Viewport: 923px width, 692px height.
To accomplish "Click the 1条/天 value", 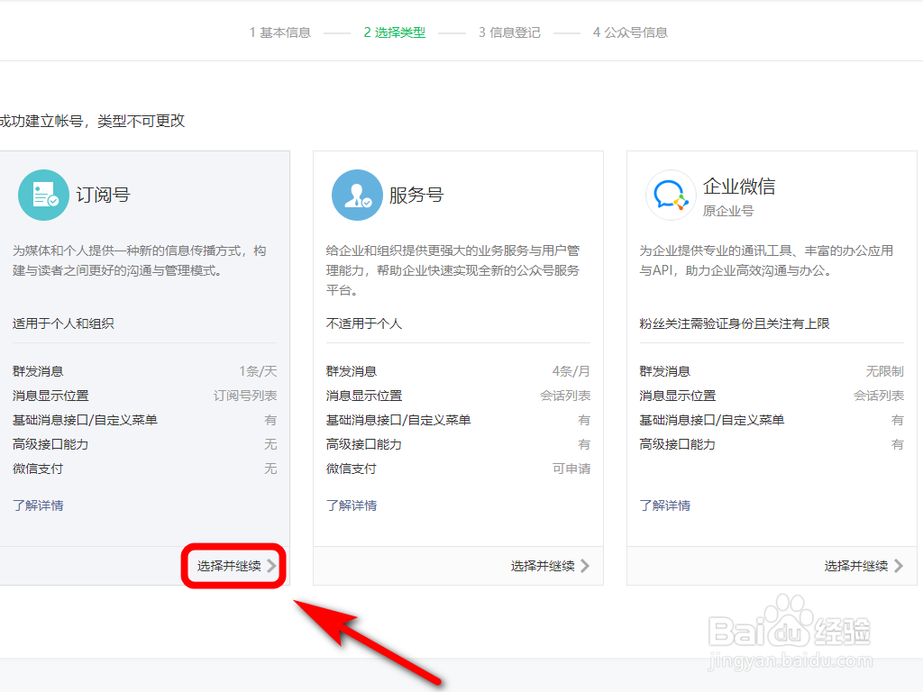I will click(258, 371).
